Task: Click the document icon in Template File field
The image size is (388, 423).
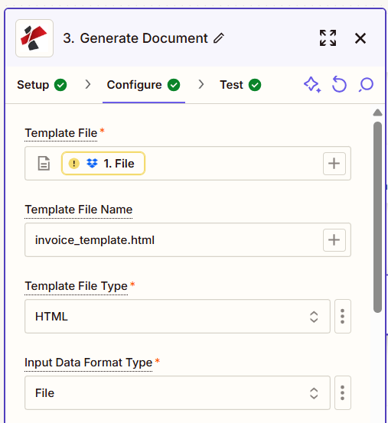Action: click(44, 164)
